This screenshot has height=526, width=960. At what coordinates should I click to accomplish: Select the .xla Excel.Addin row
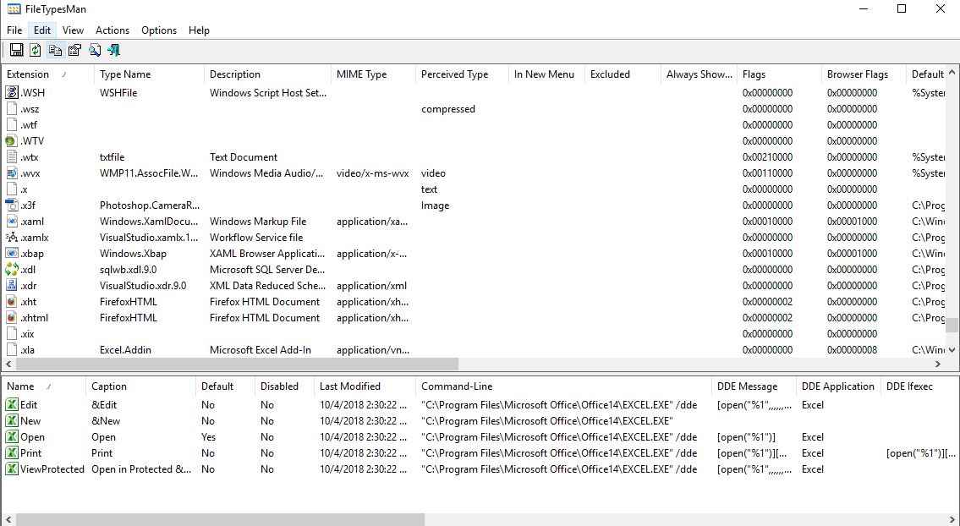tap(474, 350)
